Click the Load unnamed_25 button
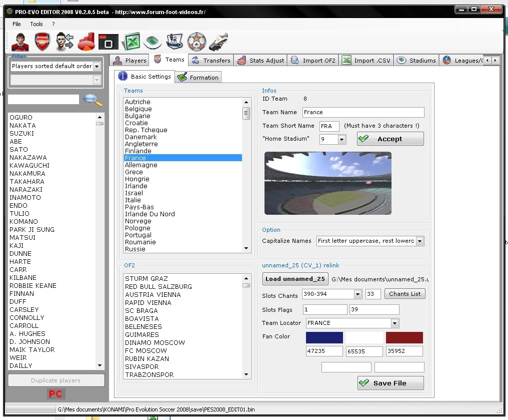 click(x=295, y=279)
